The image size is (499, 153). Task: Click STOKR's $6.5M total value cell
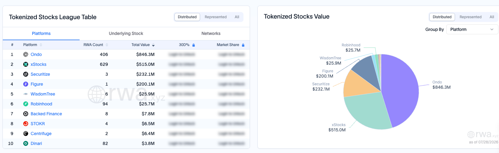pos(148,124)
